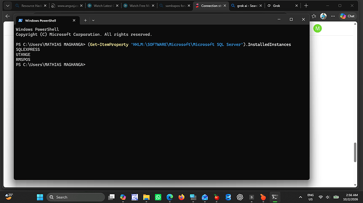363x203 pixels.
Task: Click the green M account avatar
Action: (317, 28)
